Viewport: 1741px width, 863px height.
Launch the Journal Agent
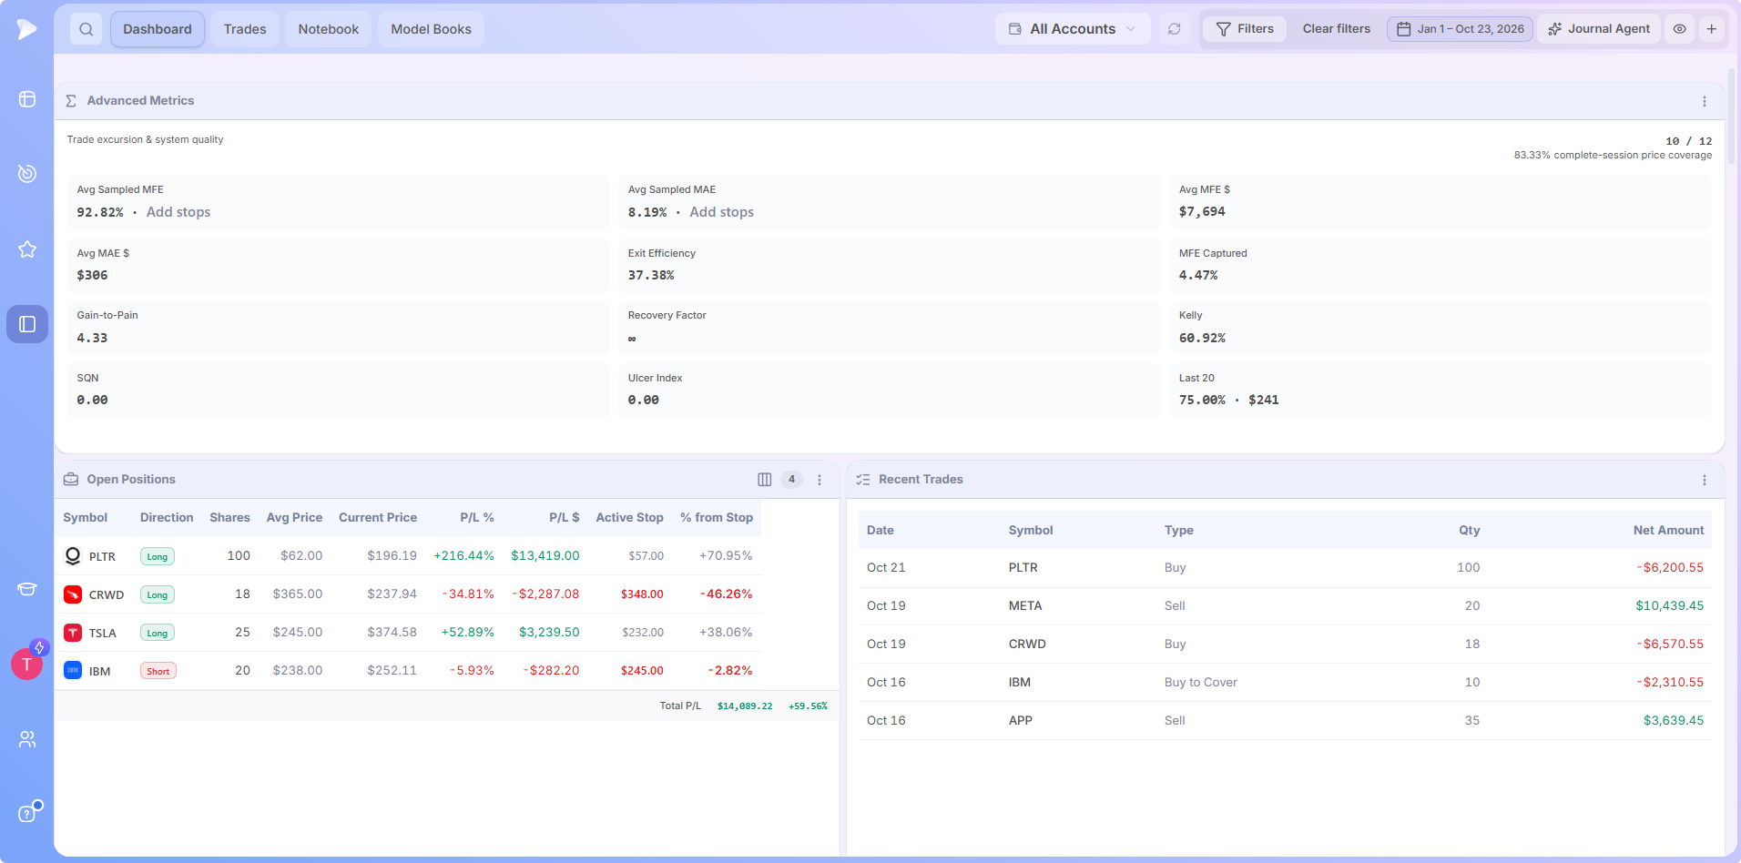coord(1599,29)
